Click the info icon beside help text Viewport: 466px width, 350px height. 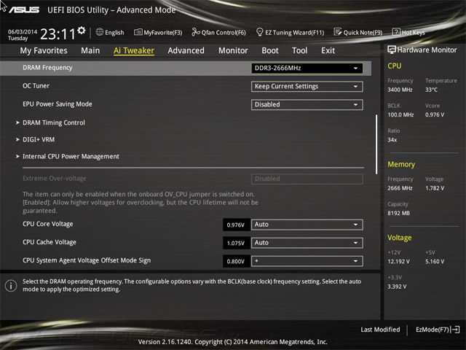tap(11, 286)
